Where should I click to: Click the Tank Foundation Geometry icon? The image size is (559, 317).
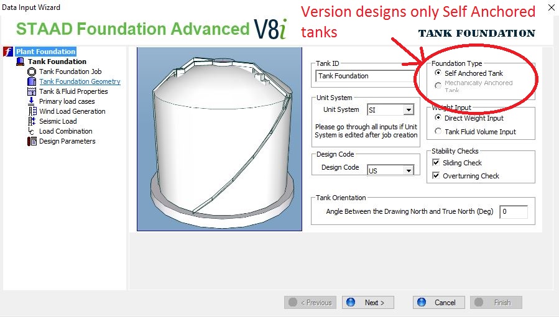tap(32, 81)
